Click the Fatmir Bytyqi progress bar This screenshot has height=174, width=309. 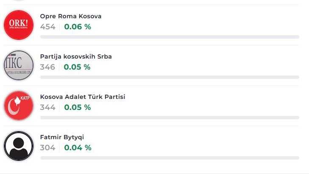point(170,158)
